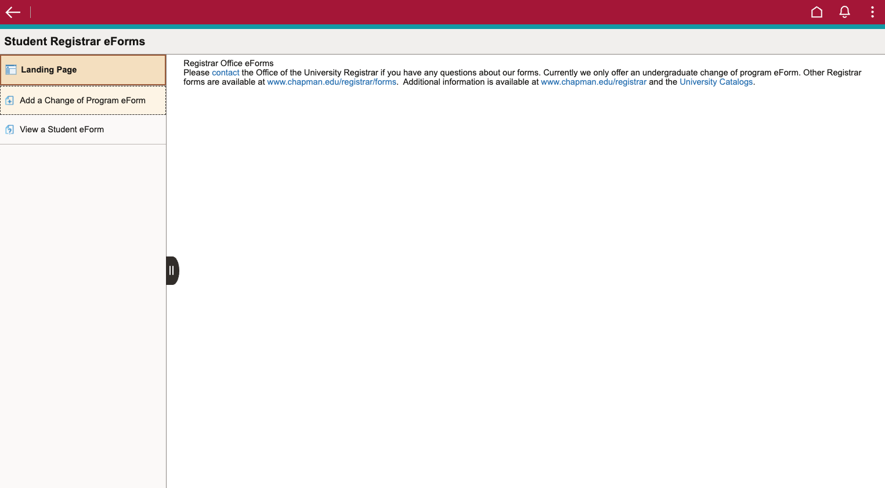Open View a Student eForm

click(x=83, y=129)
